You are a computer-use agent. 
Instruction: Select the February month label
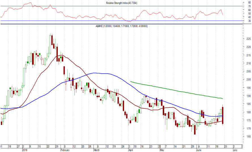click(x=65, y=150)
